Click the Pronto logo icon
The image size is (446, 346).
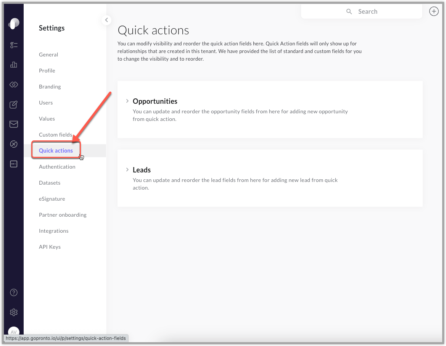click(14, 24)
